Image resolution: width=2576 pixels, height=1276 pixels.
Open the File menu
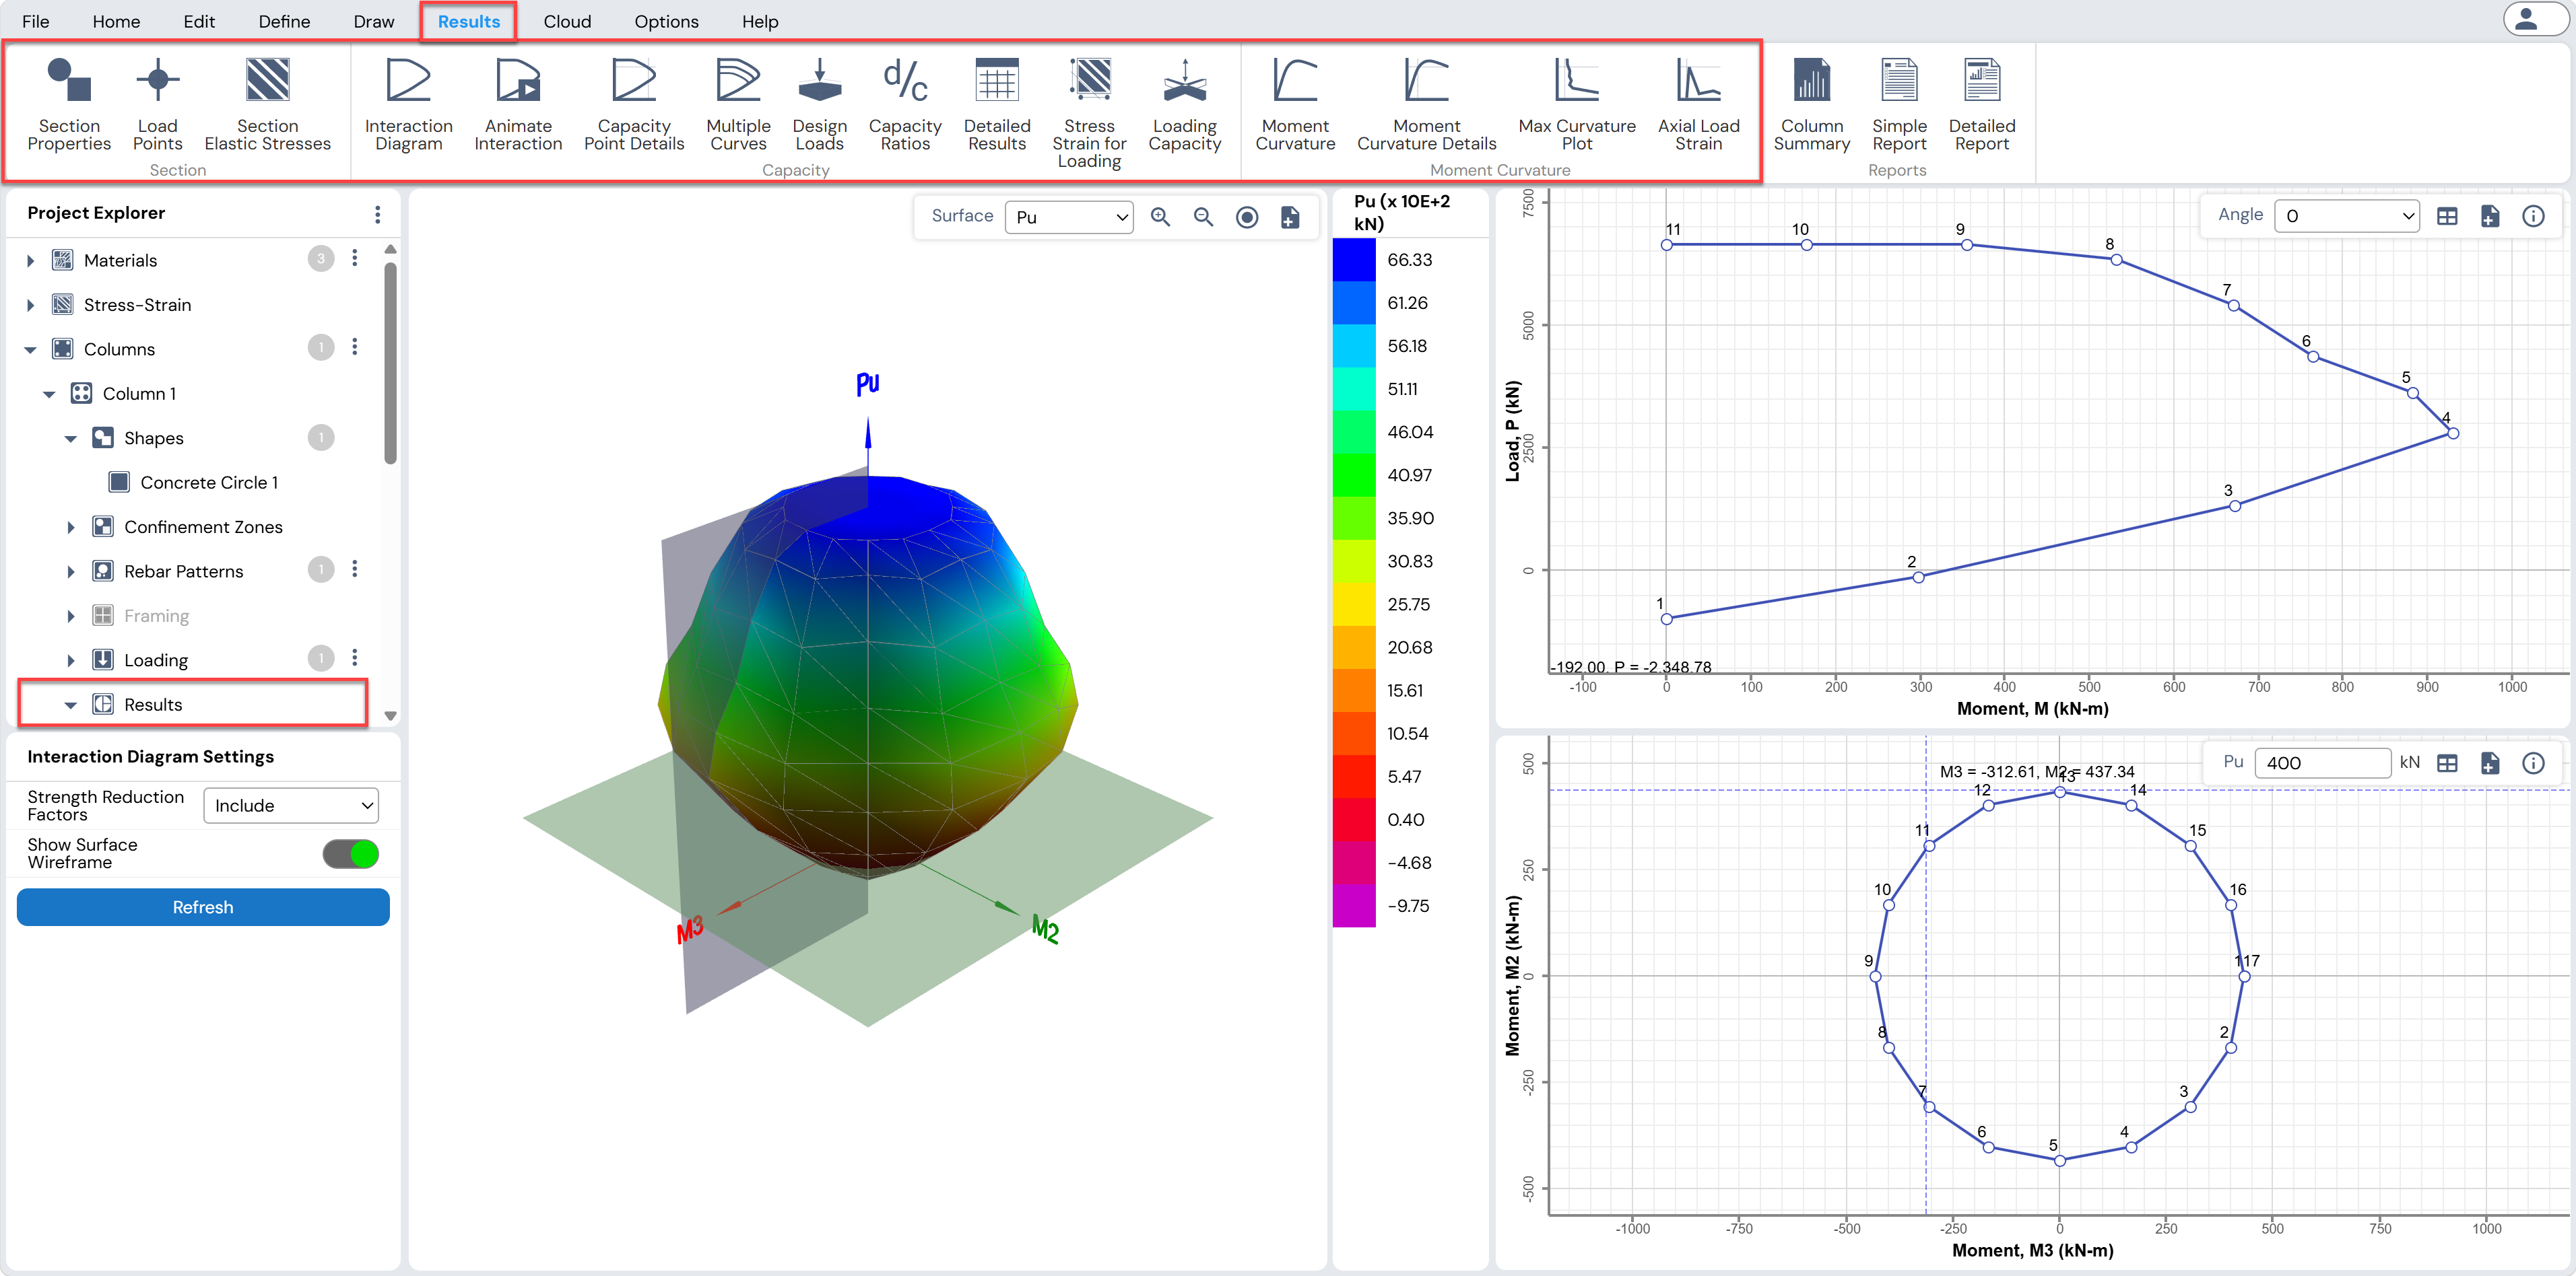(35, 21)
